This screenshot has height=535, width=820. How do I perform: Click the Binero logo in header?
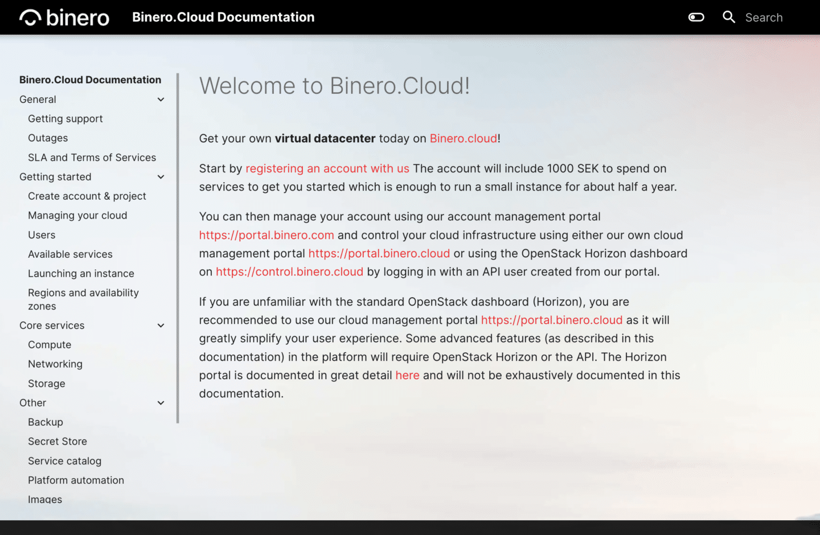[64, 18]
